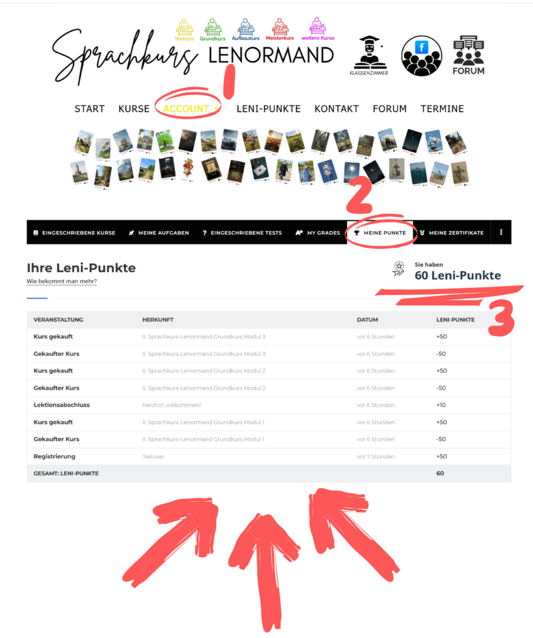Follow the 'Wie bekommt man mehr?' link
Viewport: 533px width, 638px height.
click(62, 281)
